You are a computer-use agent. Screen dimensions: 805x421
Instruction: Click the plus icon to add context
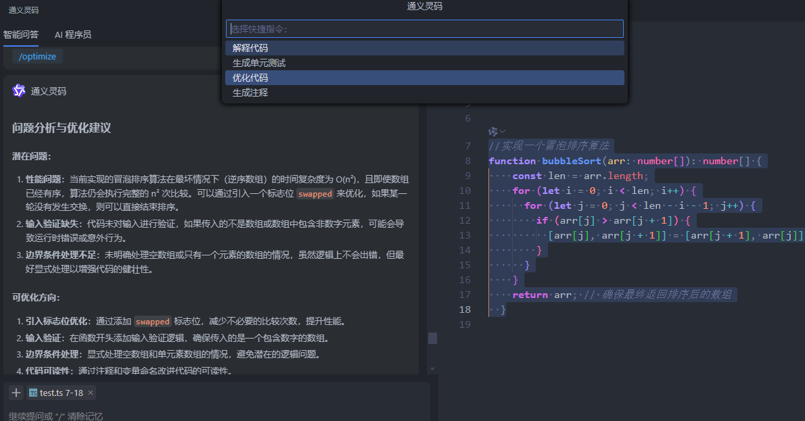click(x=16, y=393)
